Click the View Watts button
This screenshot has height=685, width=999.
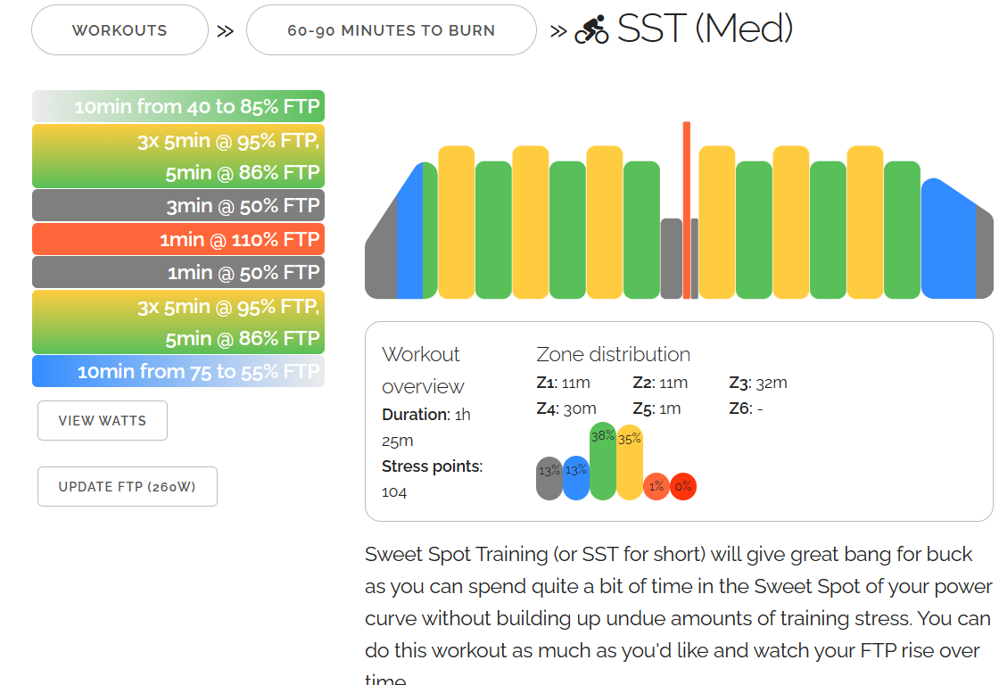103,421
